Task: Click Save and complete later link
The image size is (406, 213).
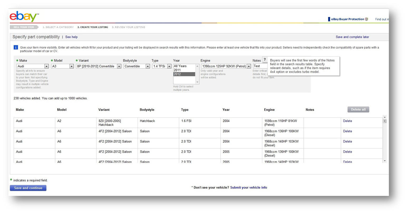Action: pyautogui.click(x=352, y=37)
